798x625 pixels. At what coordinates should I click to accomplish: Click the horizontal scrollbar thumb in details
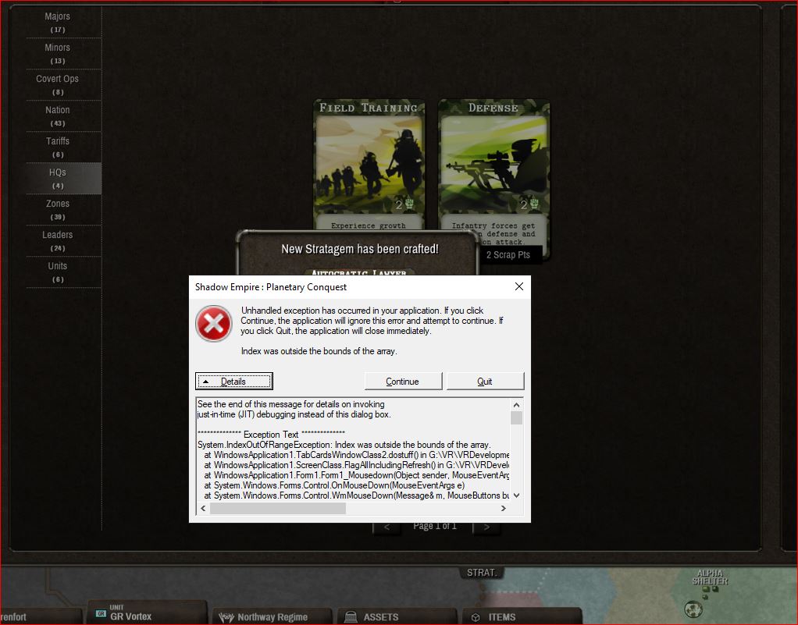[278, 508]
